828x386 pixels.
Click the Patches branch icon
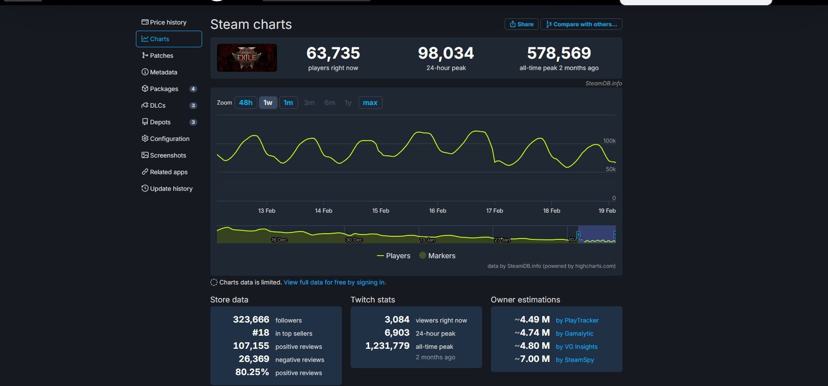coord(145,55)
